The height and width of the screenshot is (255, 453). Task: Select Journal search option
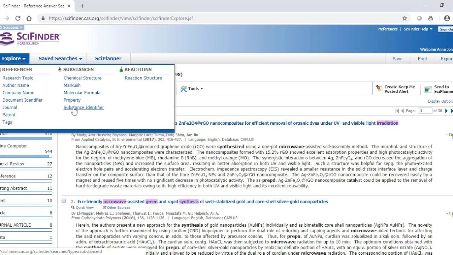pyautogui.click(x=10, y=107)
